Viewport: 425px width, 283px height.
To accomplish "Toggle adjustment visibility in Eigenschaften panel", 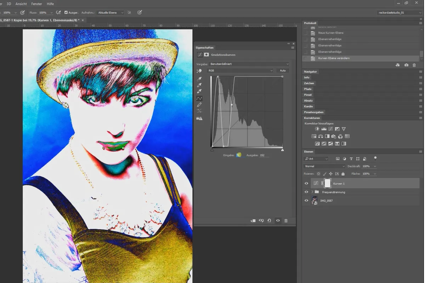I will pyautogui.click(x=278, y=220).
